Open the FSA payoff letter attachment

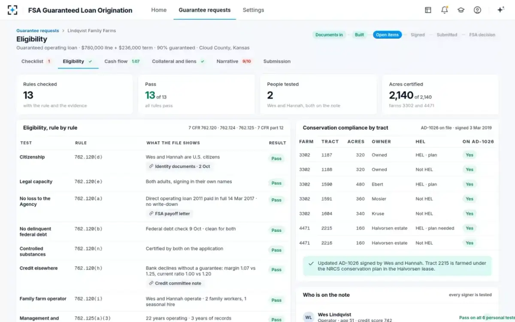click(x=170, y=213)
